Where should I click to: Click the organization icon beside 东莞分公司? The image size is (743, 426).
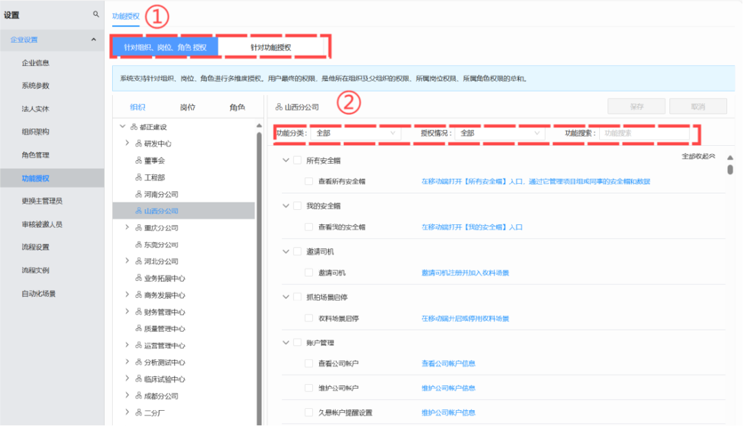(138, 245)
